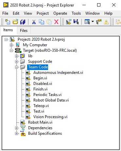Click the Build Specifications box icon
The height and width of the screenshot is (151, 121).
(x=23, y=133)
